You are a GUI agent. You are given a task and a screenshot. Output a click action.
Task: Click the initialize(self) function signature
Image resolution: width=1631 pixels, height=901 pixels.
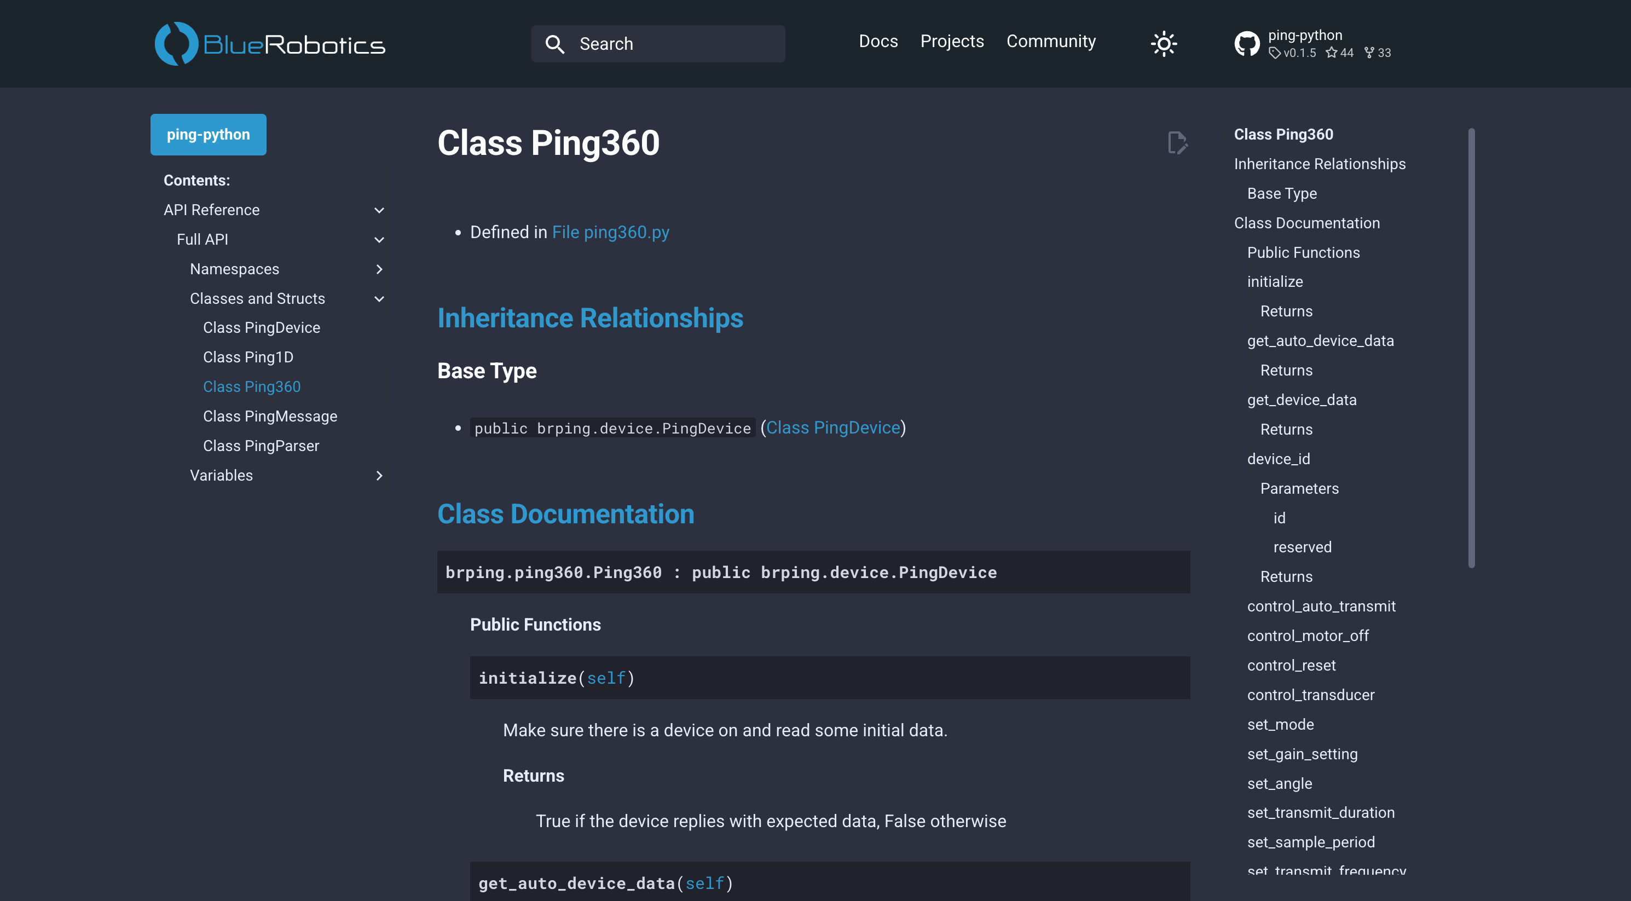(829, 678)
